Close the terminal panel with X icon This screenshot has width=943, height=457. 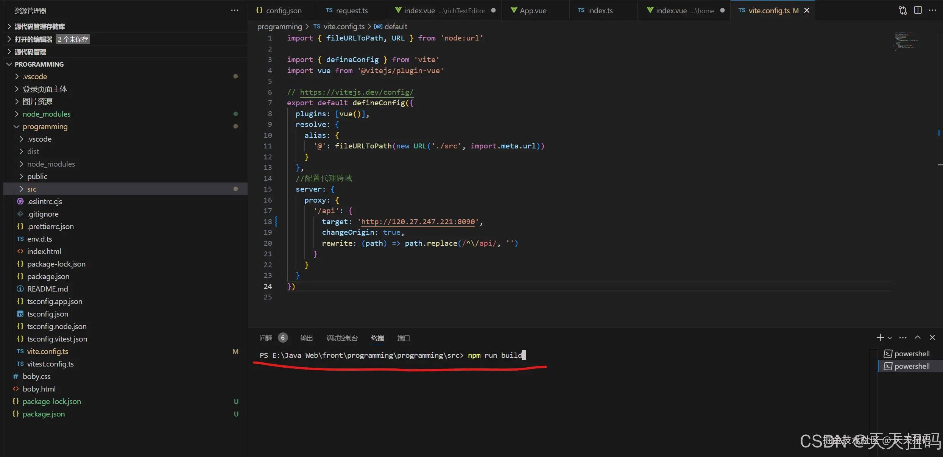[x=932, y=337]
